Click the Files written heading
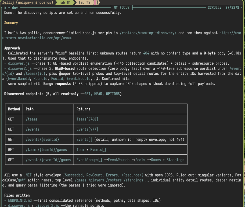 coord(17,195)
